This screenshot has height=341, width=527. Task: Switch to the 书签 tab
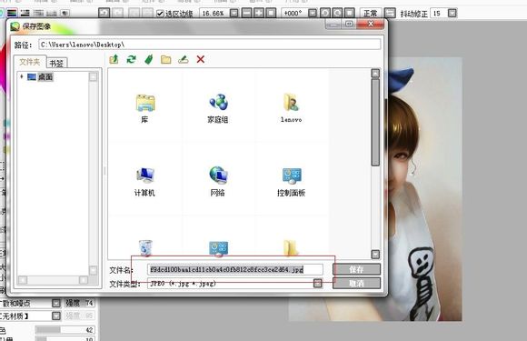click(x=56, y=63)
